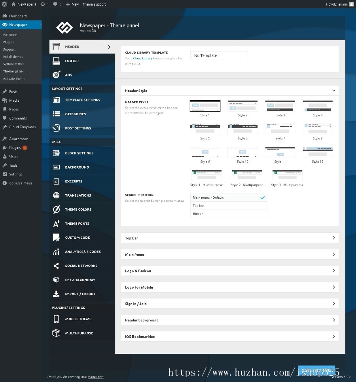The image size is (356, 382).
Task: Open Plugins in WordPress sidebar
Action: coord(15,148)
